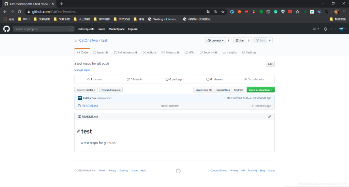Open a new browser tab with plus button
The width and height of the screenshot is (349, 187).
tap(61, 4)
